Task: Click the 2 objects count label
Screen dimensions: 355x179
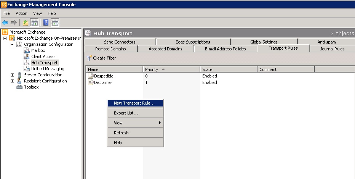Action: (342, 33)
